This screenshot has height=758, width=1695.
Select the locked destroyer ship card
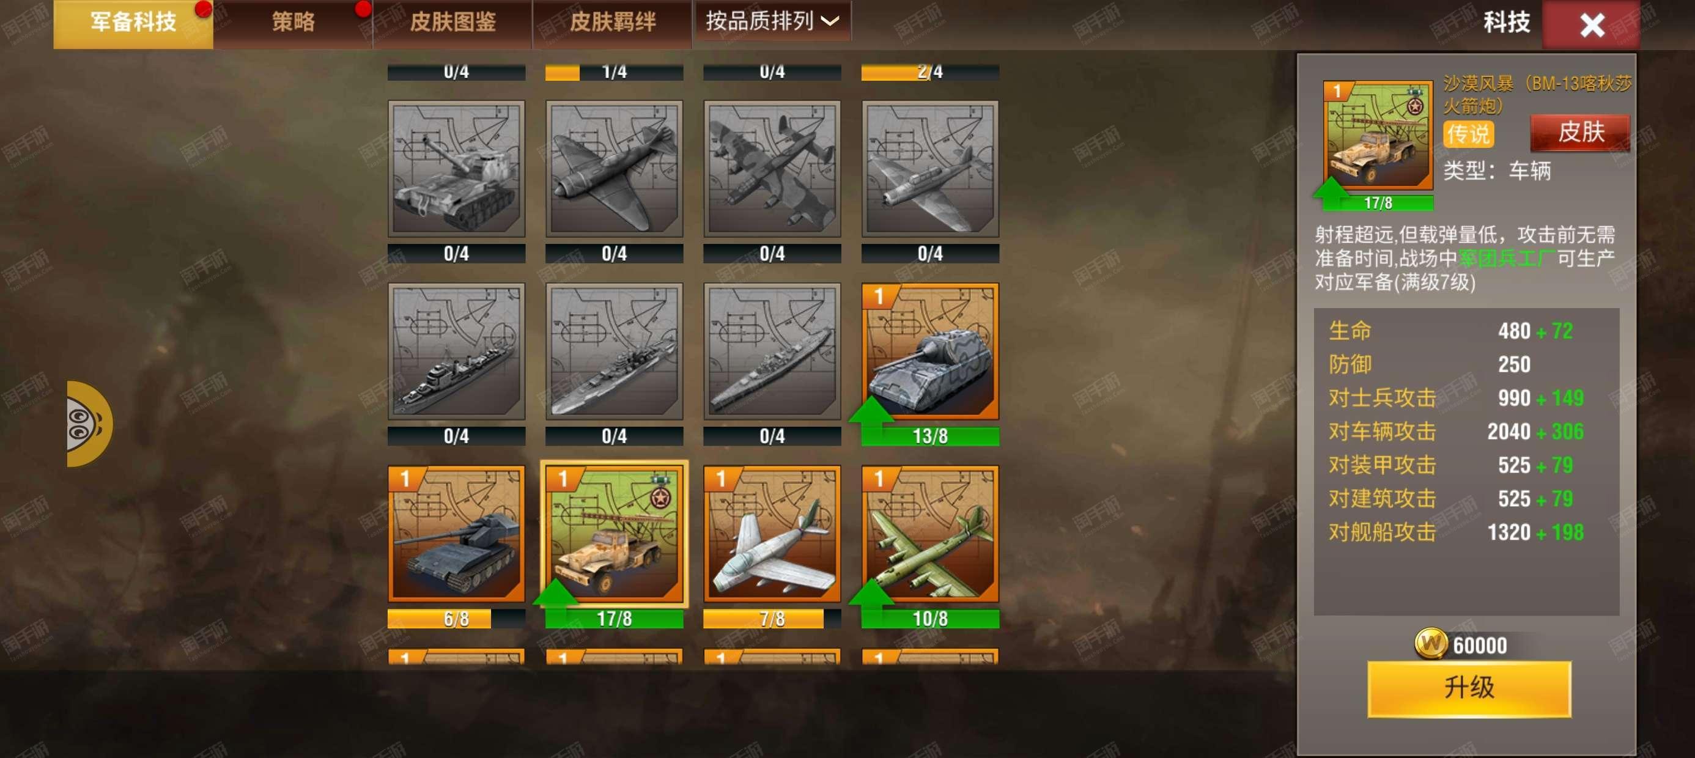pos(456,351)
